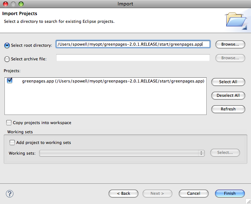Go to previous page with Back

pyautogui.click(x=123, y=193)
